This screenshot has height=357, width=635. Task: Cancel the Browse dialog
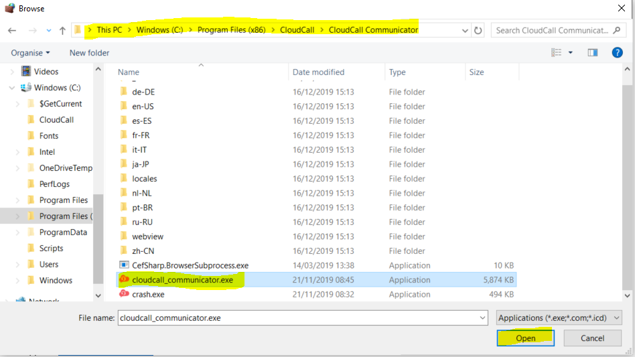593,338
